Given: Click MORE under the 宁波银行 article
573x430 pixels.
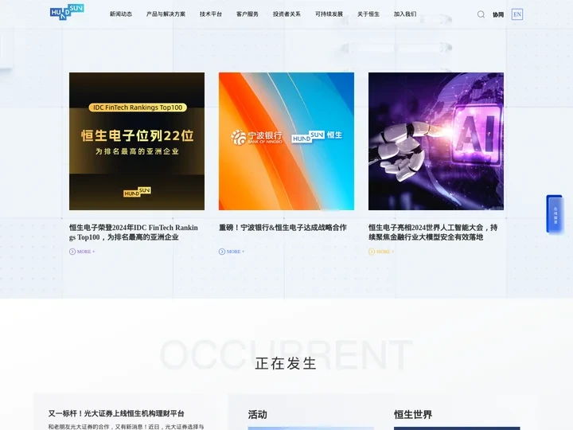Looking at the screenshot, I should [x=236, y=252].
